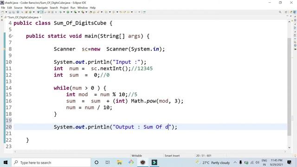Click the 27°C Partly cloudy weather widget

tap(213, 163)
